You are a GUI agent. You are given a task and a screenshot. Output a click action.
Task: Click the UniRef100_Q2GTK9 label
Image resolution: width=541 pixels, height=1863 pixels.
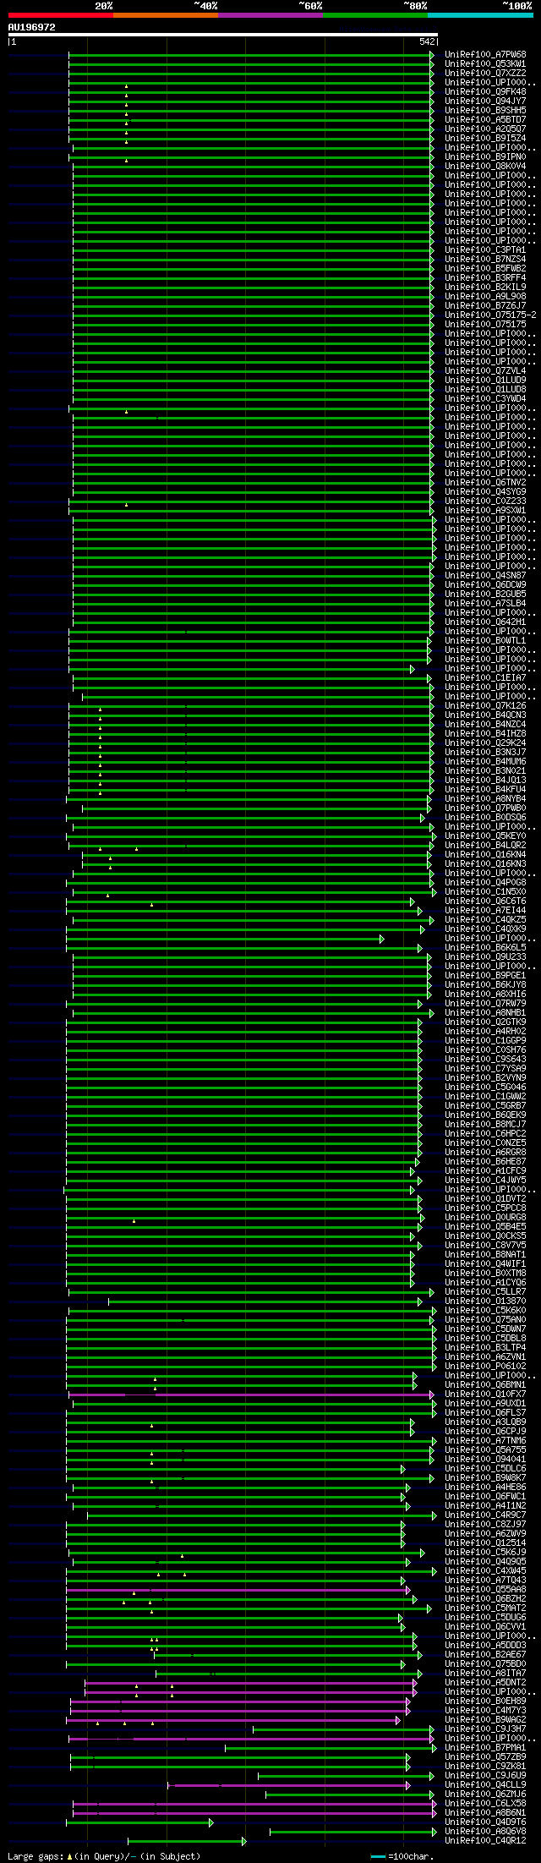(x=485, y=1022)
